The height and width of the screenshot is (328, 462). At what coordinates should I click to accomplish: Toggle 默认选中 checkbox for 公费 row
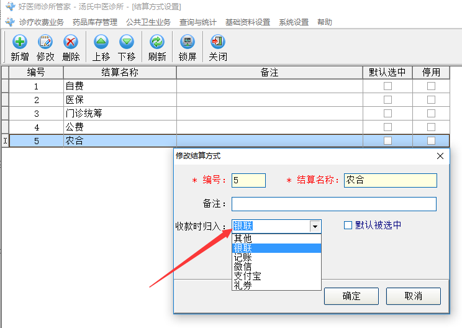[387, 127]
